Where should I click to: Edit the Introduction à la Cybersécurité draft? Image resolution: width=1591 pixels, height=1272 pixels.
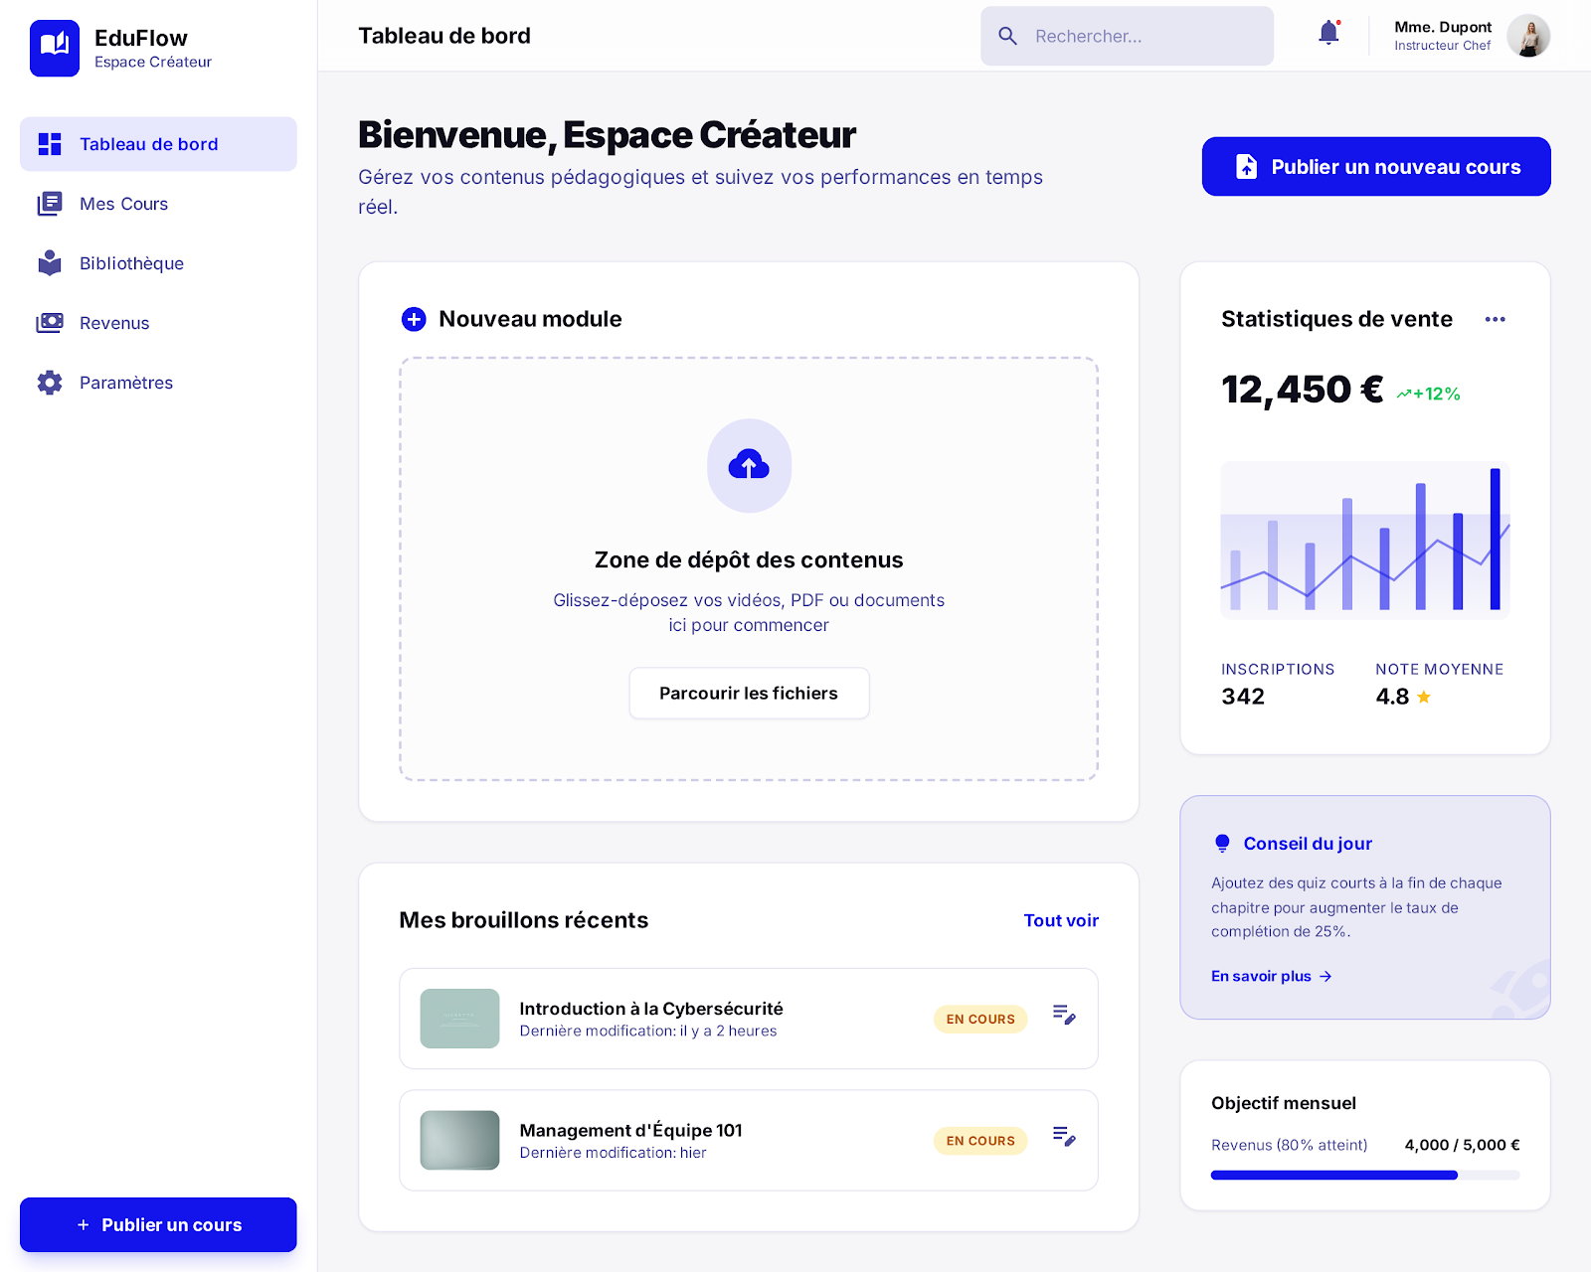(x=1064, y=1015)
